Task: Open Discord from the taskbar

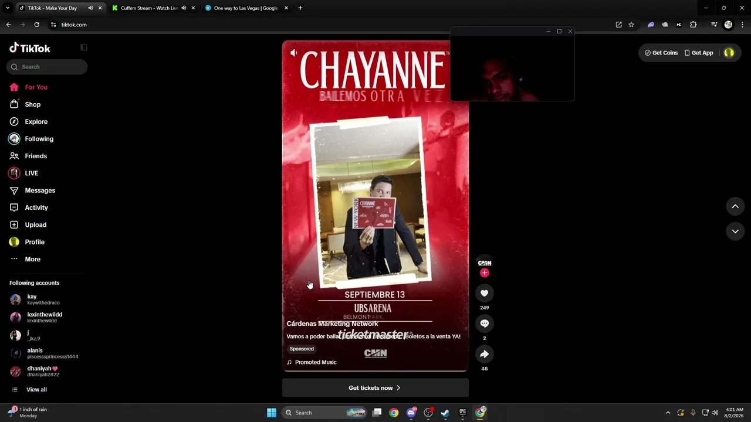Action: pos(411,413)
